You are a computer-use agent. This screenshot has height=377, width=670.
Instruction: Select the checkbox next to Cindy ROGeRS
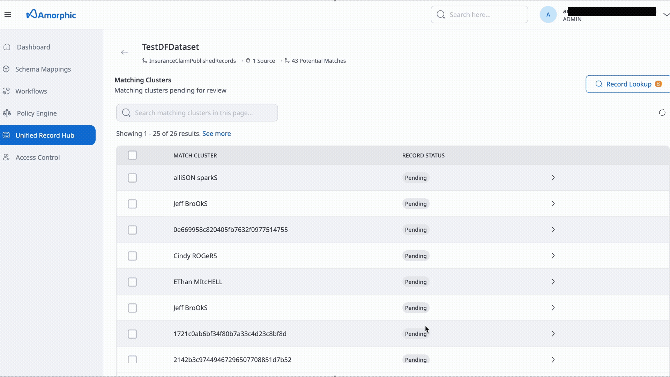point(132,256)
